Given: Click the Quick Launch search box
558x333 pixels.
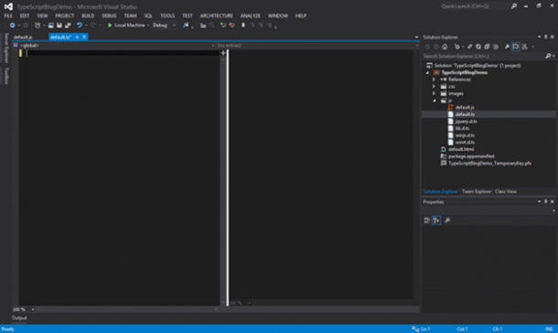Looking at the screenshot, I should pyautogui.click(x=475, y=6).
